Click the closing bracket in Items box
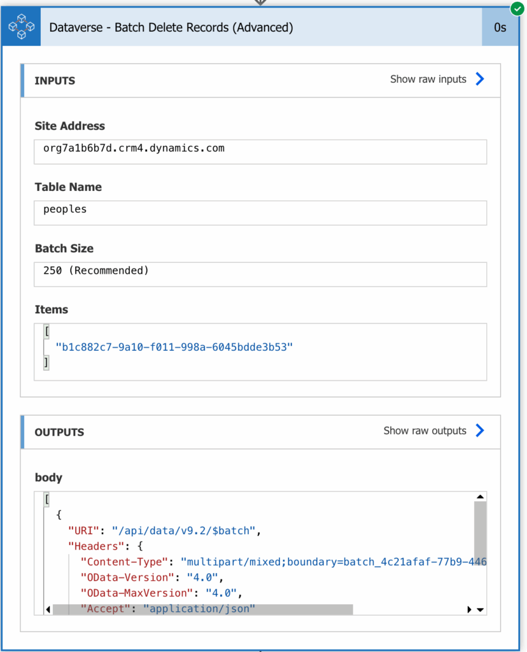Image resolution: width=527 pixels, height=652 pixels. point(46,362)
